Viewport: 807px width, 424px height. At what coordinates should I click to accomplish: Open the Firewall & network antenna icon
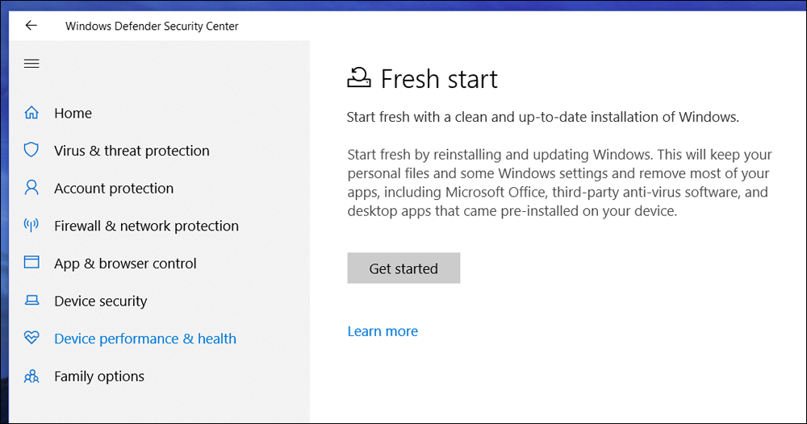(x=31, y=226)
